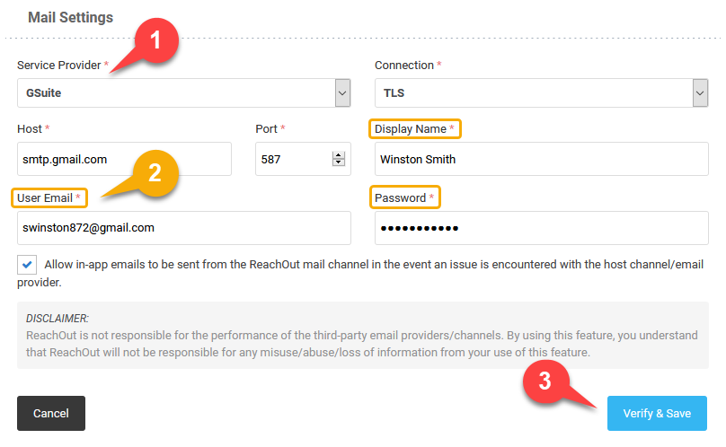This screenshot has width=726, height=447.
Task: Click the highlighted User Email label
Action: pyautogui.click(x=49, y=198)
